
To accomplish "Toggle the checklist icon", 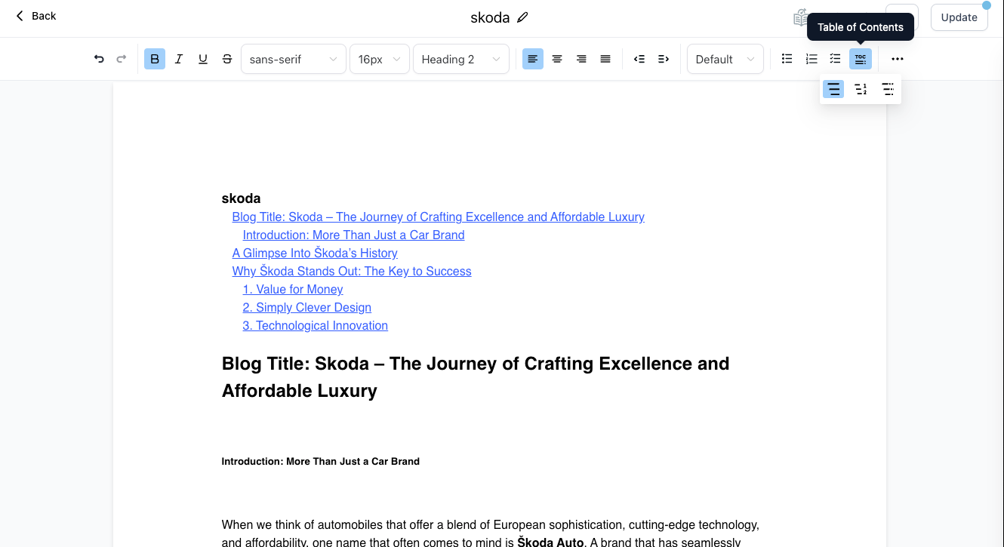I will (835, 58).
